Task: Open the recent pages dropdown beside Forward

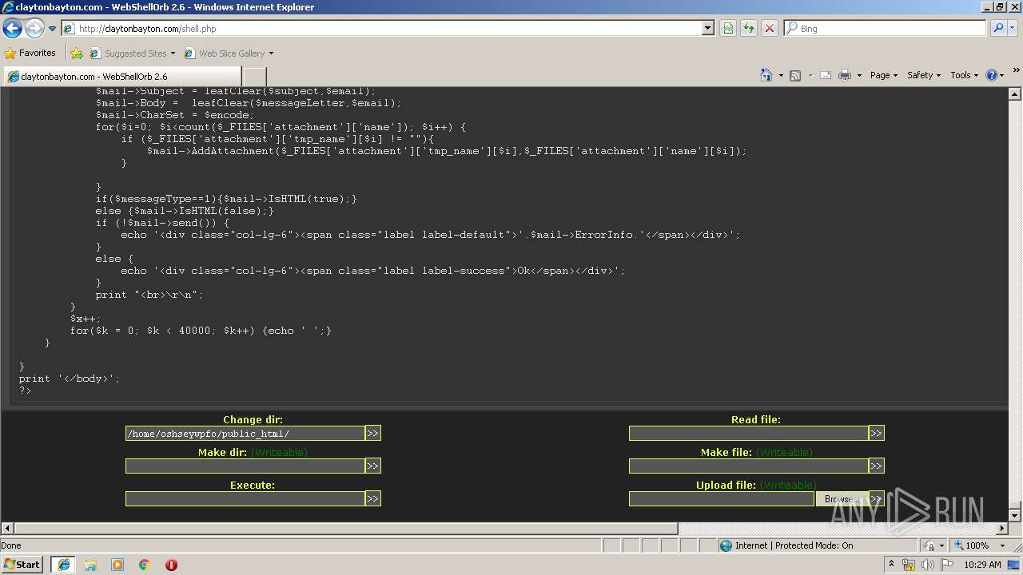Action: (x=53, y=29)
